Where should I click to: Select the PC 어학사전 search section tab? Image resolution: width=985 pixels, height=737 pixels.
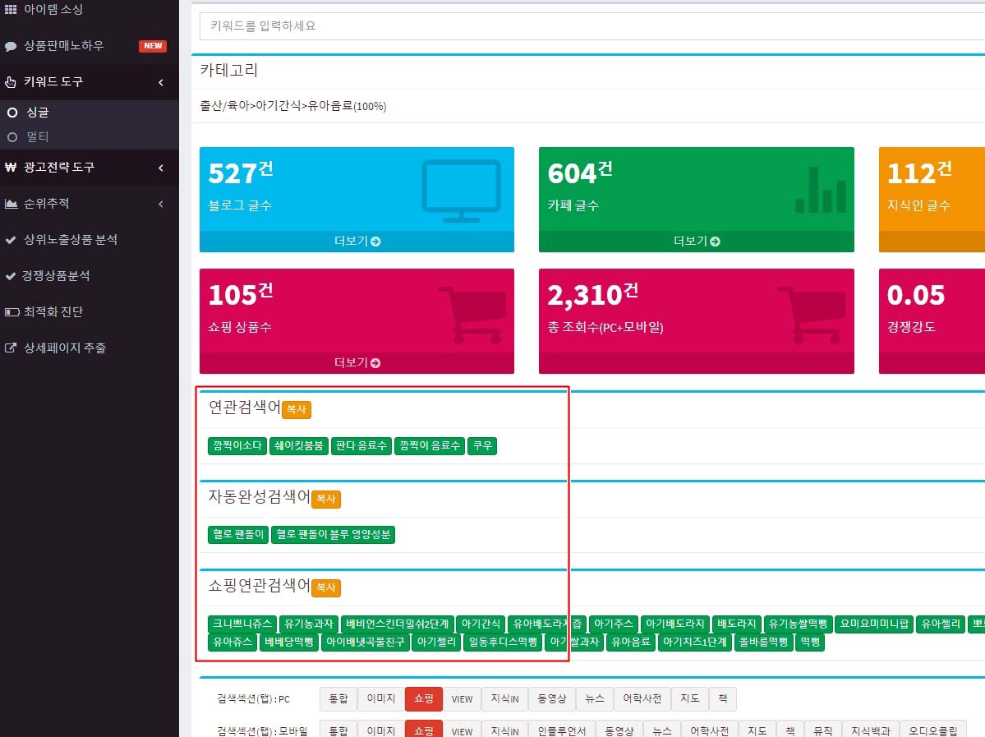(x=642, y=698)
